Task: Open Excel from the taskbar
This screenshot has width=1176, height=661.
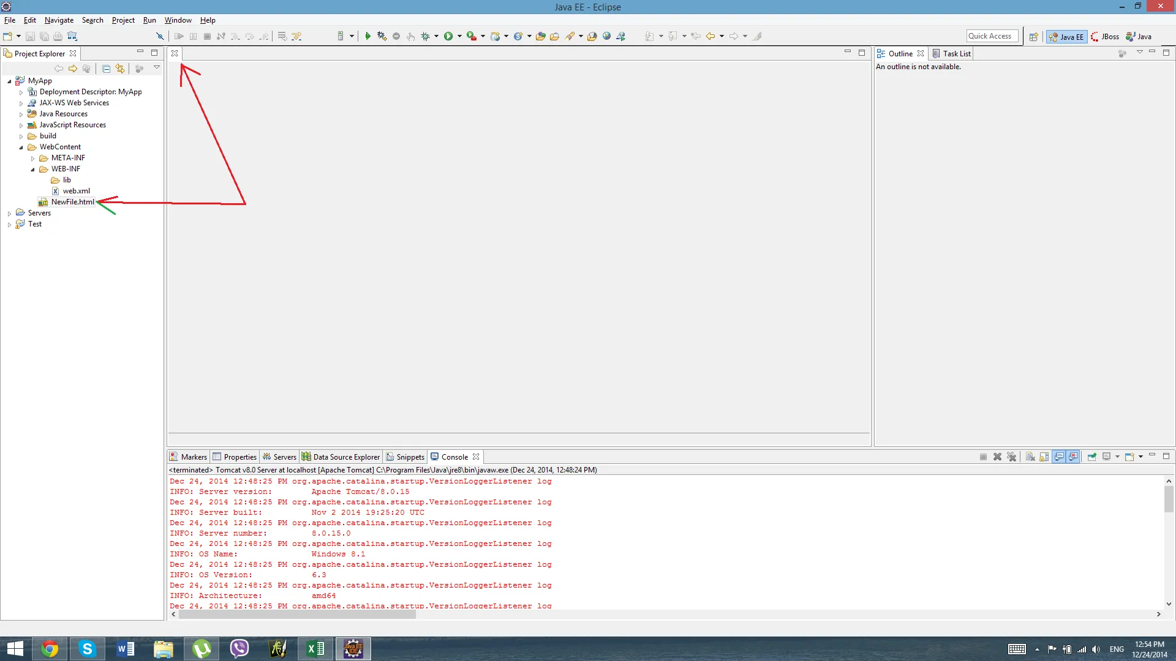Action: point(315,649)
